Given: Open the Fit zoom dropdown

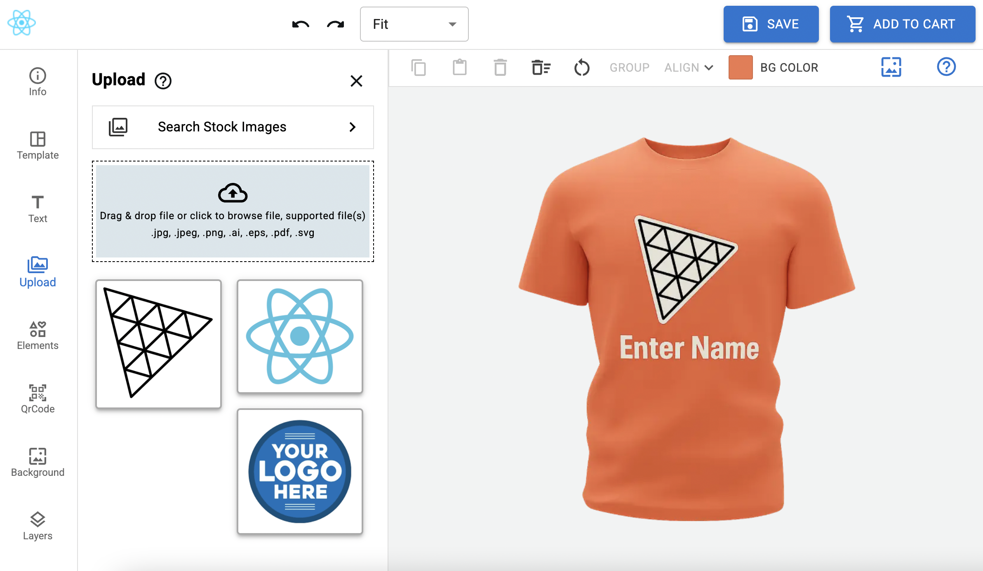Looking at the screenshot, I should pyautogui.click(x=414, y=24).
